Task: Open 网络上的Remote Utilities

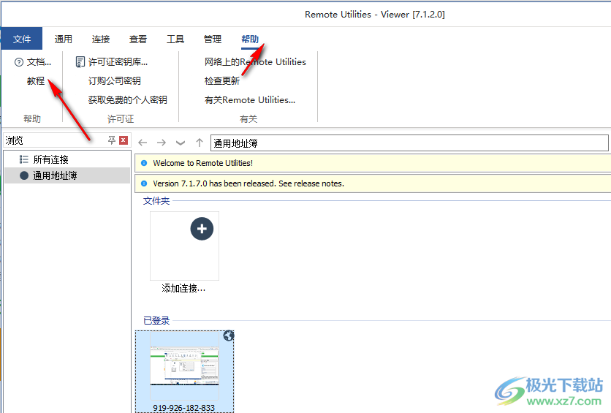Action: 255,62
